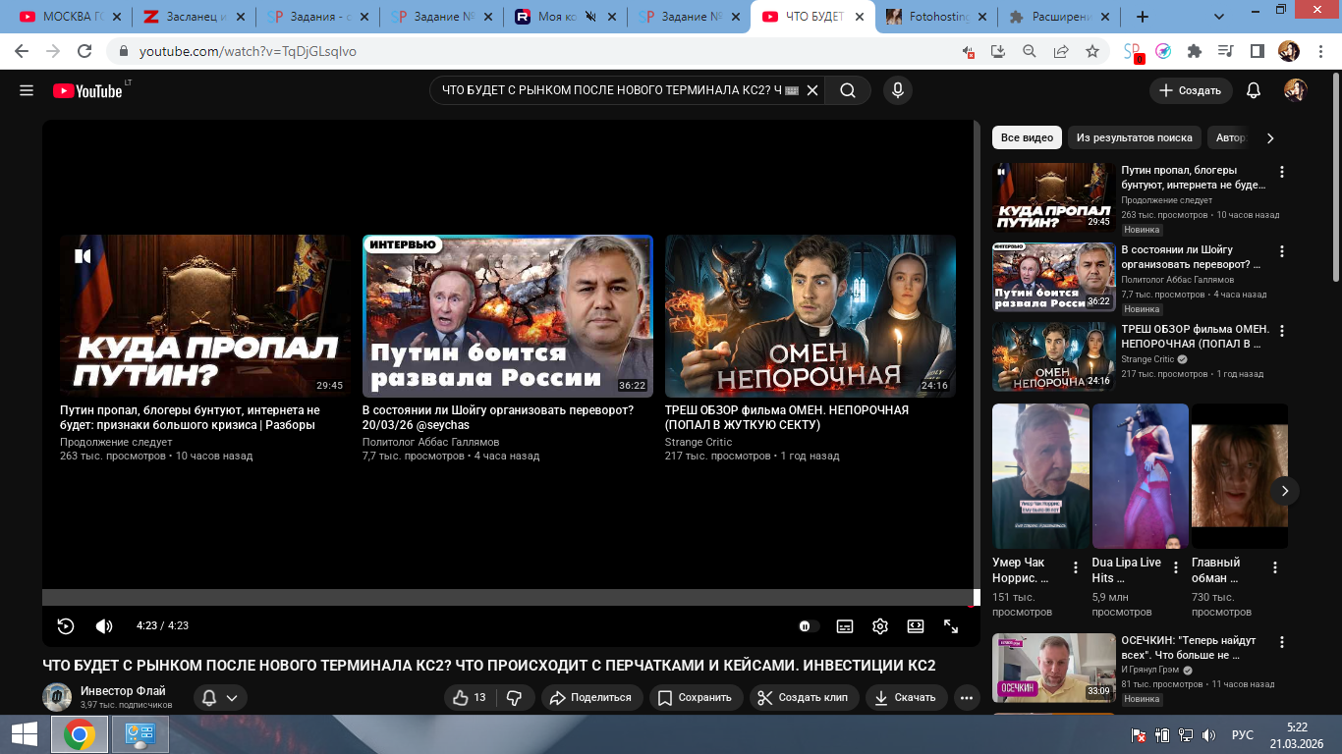1342x754 pixels.
Task: Toggle the autoplay switch in the player
Action: pyautogui.click(x=806, y=626)
